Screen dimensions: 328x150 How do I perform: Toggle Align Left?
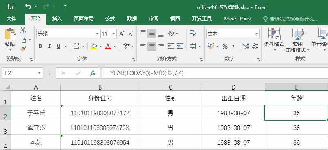143,46
